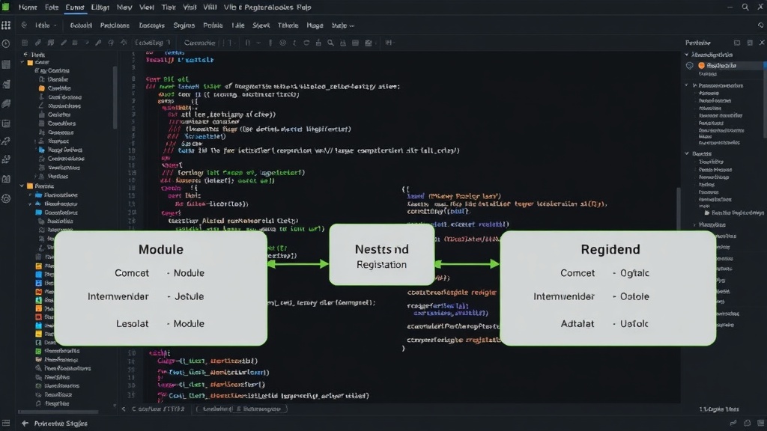Switch to the rounded second bottom tab

(x=242, y=409)
